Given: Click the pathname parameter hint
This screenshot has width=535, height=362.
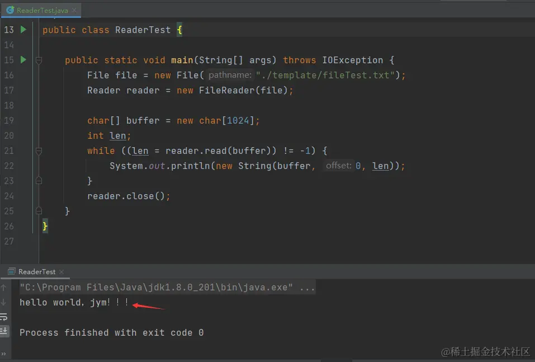Looking at the screenshot, I should coord(230,75).
